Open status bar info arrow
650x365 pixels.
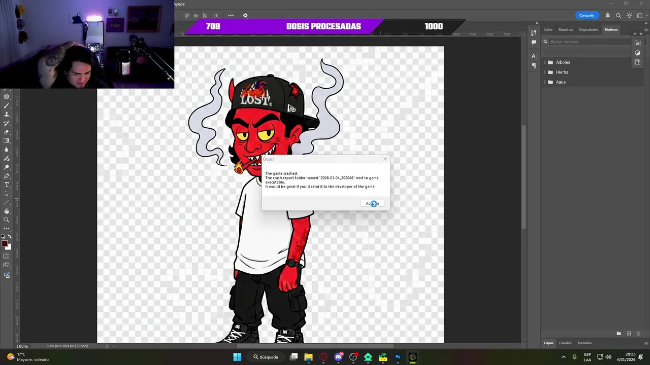[107, 346]
